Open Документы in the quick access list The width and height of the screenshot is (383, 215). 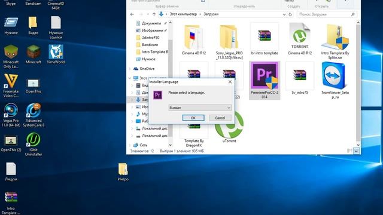[151, 23]
